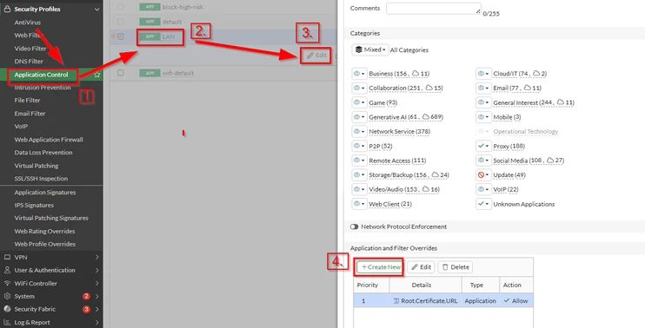Expand the VPN menu chevron
The height and width of the screenshot is (328, 645).
97,257
